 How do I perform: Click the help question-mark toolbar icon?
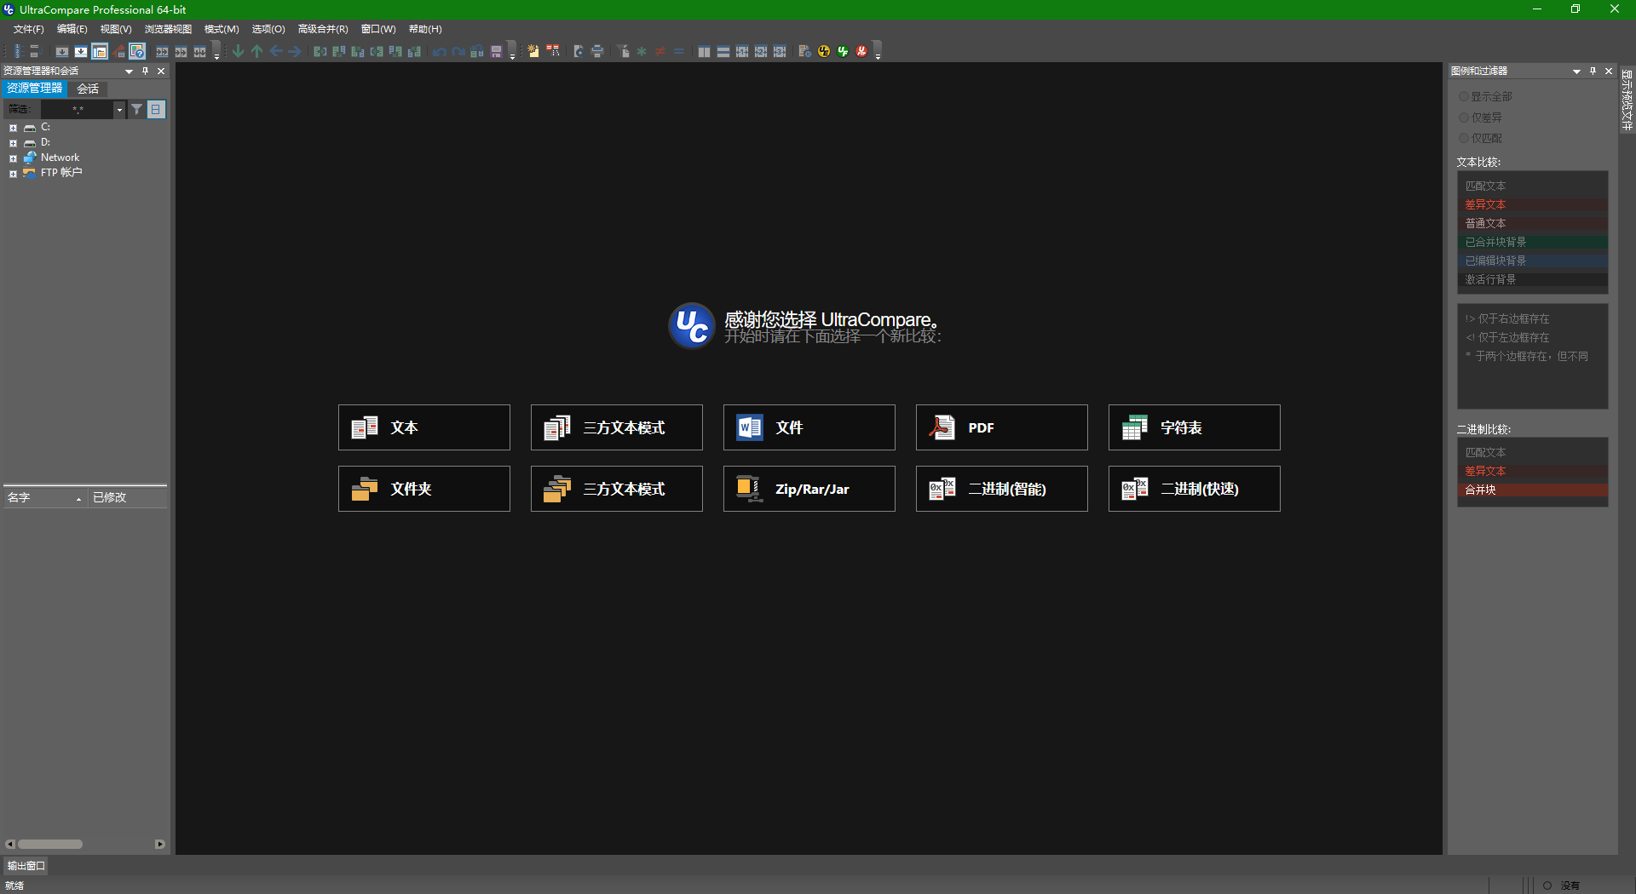click(137, 51)
